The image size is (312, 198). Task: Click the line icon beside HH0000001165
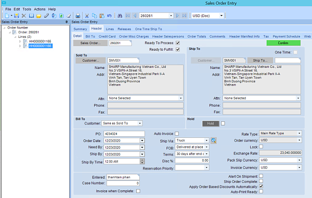point(25,41)
